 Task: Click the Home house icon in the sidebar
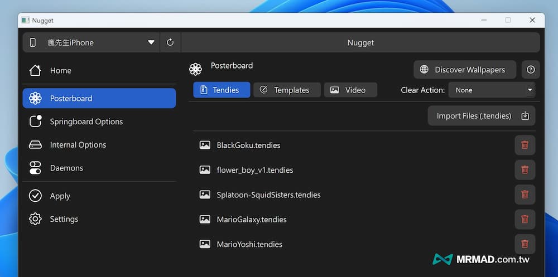click(35, 70)
